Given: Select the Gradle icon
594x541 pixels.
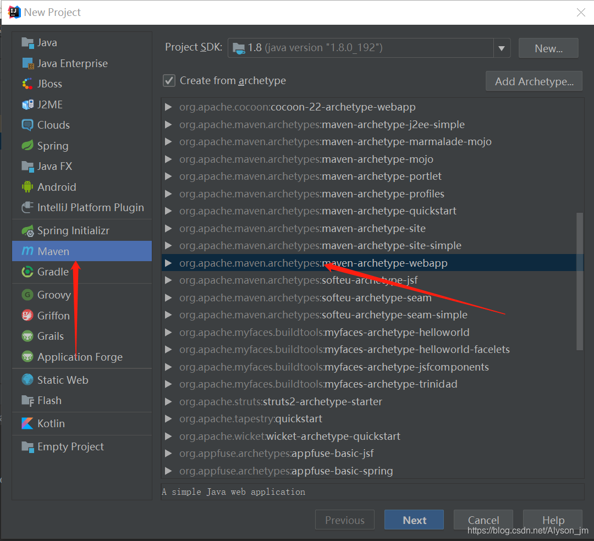Looking at the screenshot, I should tap(28, 272).
